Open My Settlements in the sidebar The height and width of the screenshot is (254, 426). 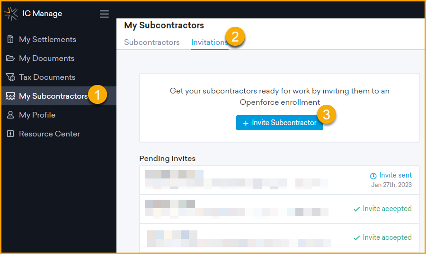point(47,39)
